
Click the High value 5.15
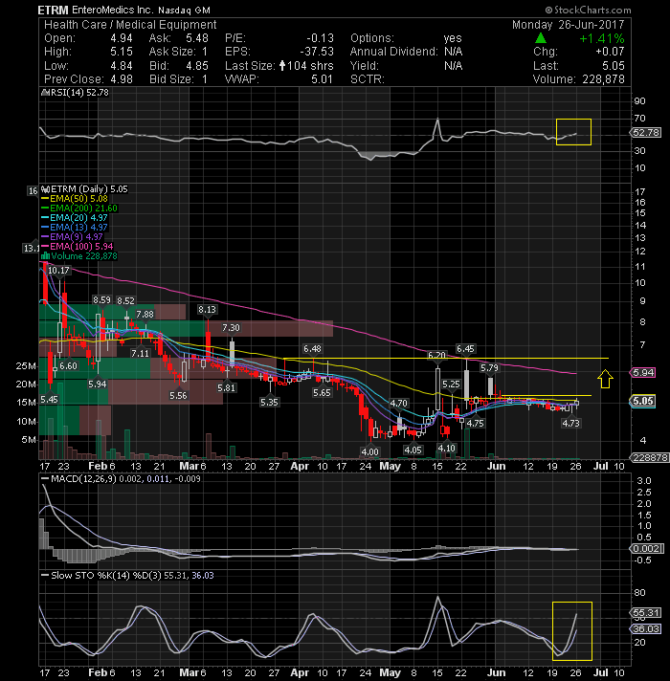[122, 52]
